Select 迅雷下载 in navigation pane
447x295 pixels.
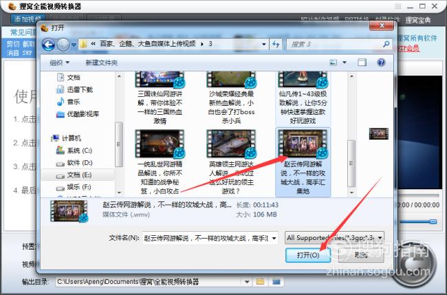tap(74, 89)
